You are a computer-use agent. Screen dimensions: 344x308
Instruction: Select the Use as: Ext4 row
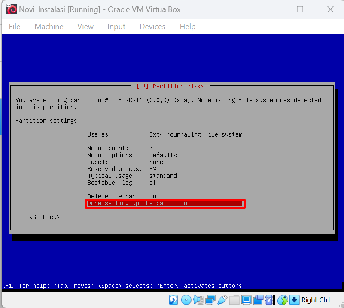(165, 134)
